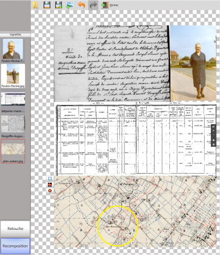Image resolution: width=220 pixels, height=255 pixels.
Task: Open the yellow folder icon in toolbar
Action: 35,5
